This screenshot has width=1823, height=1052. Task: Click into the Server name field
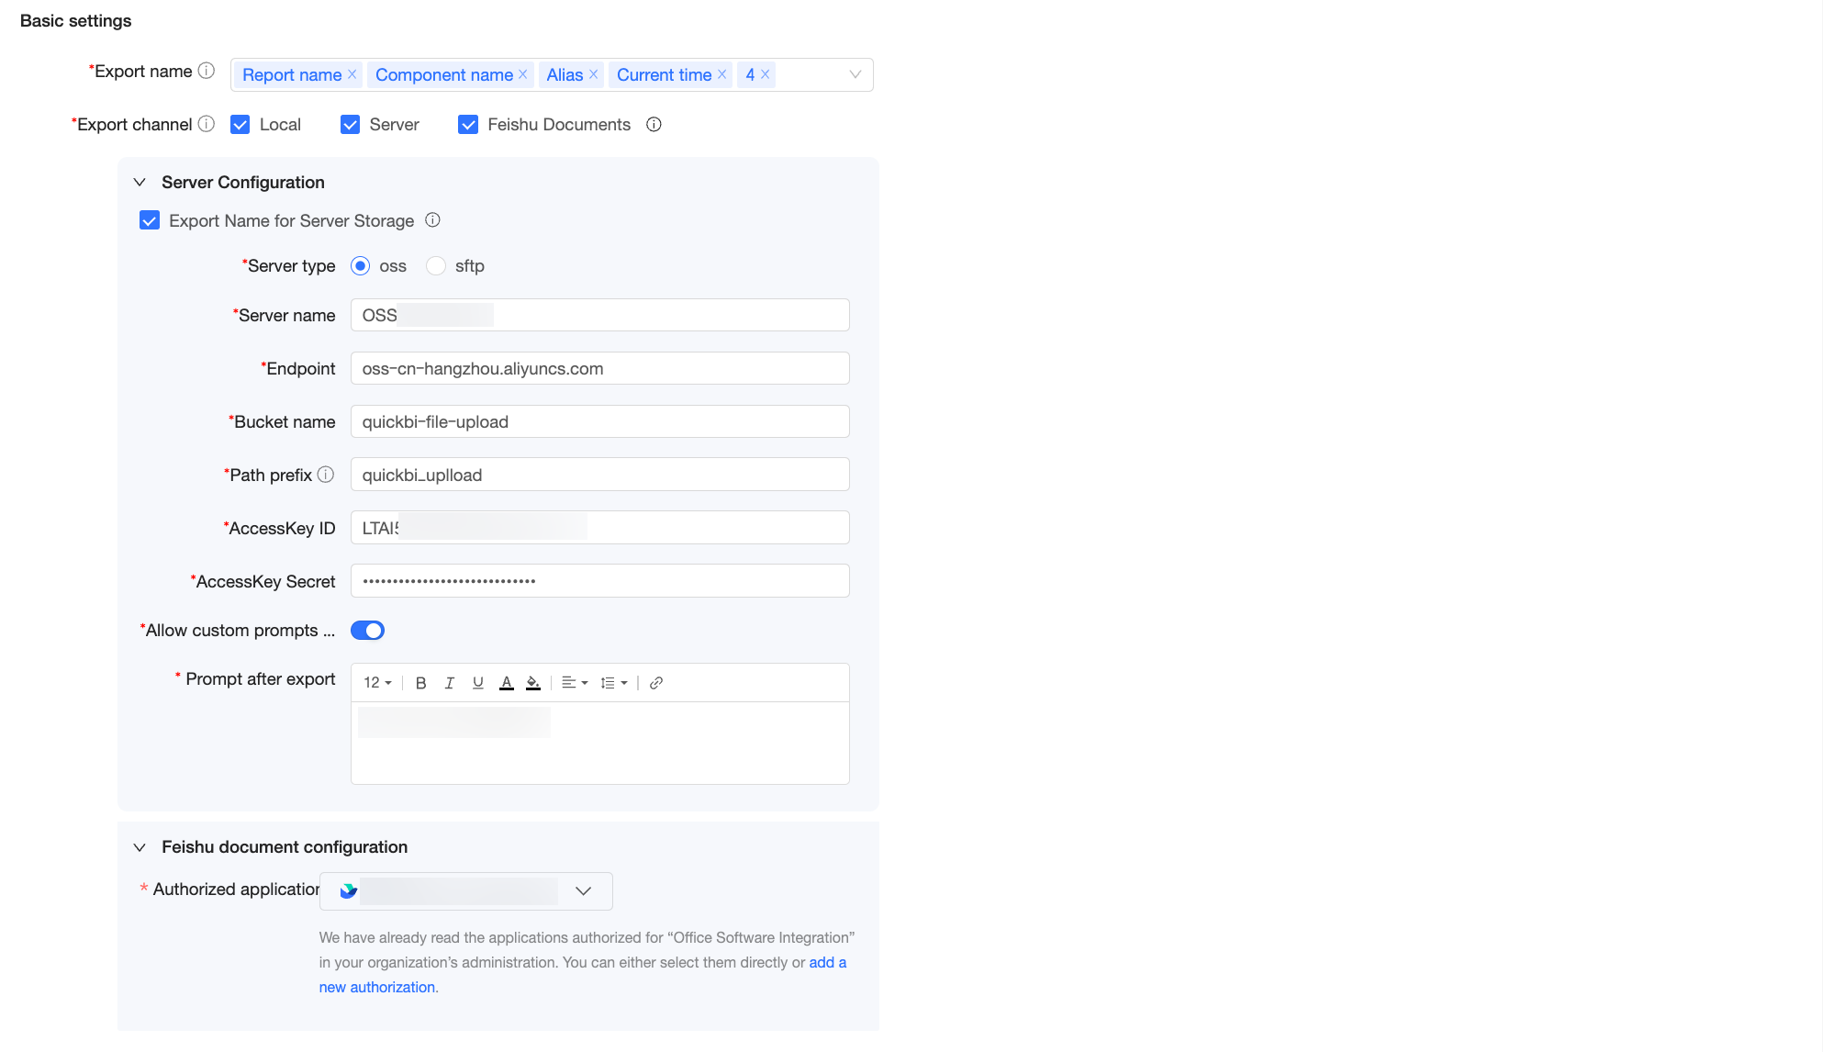coord(600,315)
